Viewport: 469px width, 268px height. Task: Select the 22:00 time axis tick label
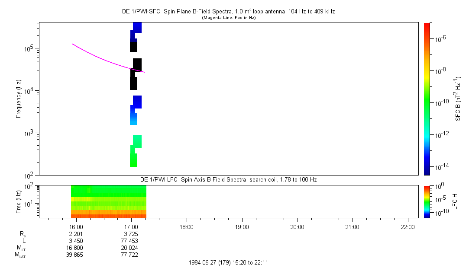click(408, 227)
